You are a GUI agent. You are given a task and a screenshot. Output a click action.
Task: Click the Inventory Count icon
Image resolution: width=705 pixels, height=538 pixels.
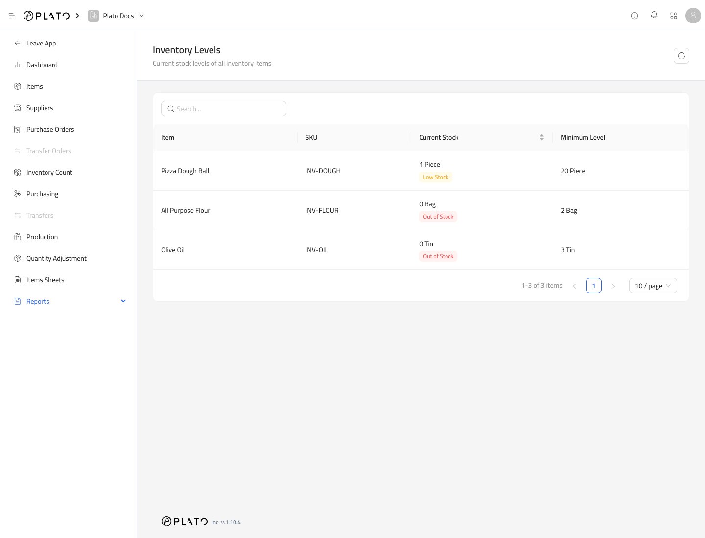pos(18,172)
